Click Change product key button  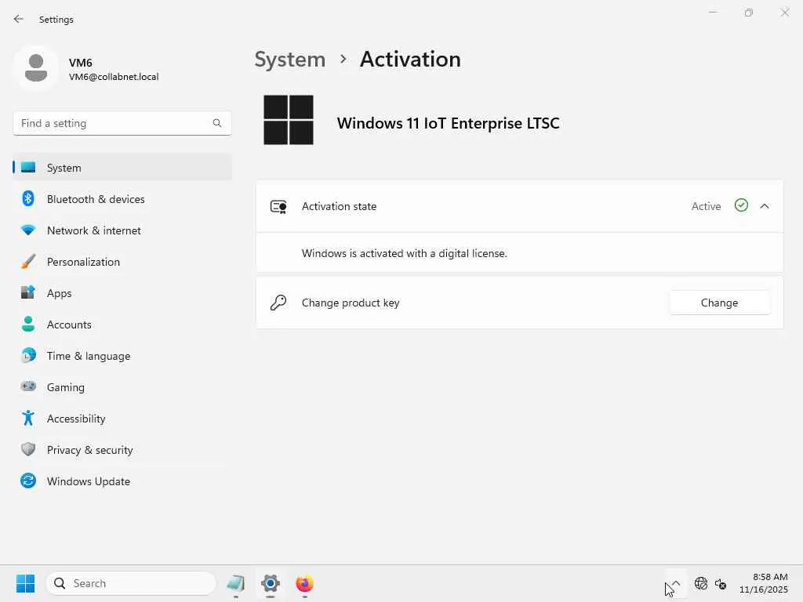pyautogui.click(x=719, y=303)
